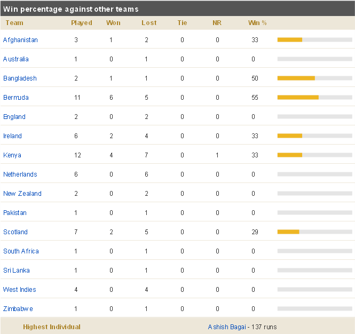Click the NR column header
This screenshot has height=334, width=355.
tap(217, 23)
